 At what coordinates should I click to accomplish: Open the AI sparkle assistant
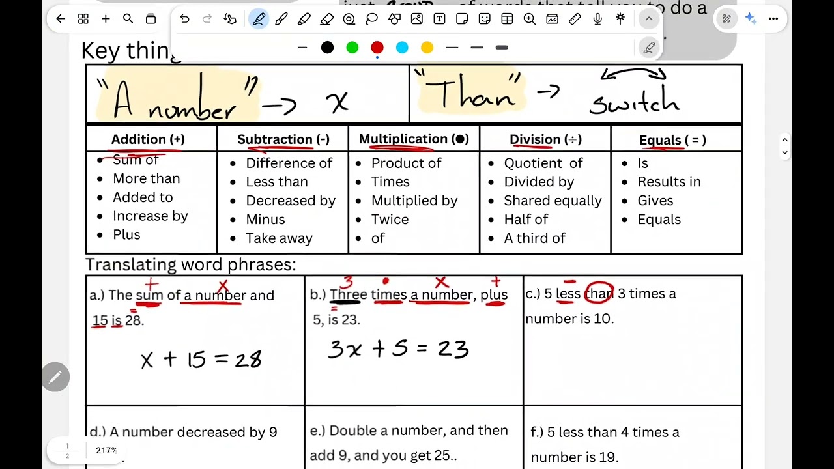(x=751, y=20)
